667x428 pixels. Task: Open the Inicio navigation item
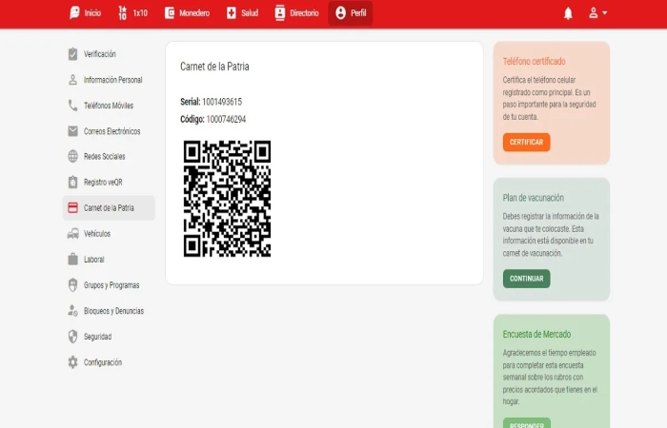tap(85, 13)
